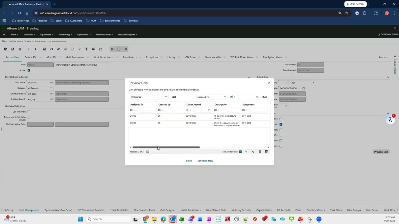Click the lookup icon in quick filter field
The width and height of the screenshot is (399, 224).
click(257, 97)
